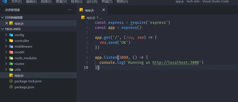Click the package.json file icon
238x102 pixels.
11,87
